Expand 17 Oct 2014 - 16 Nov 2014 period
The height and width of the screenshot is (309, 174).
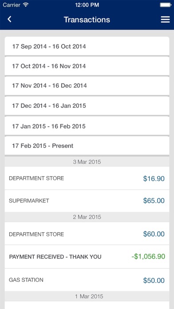87,66
